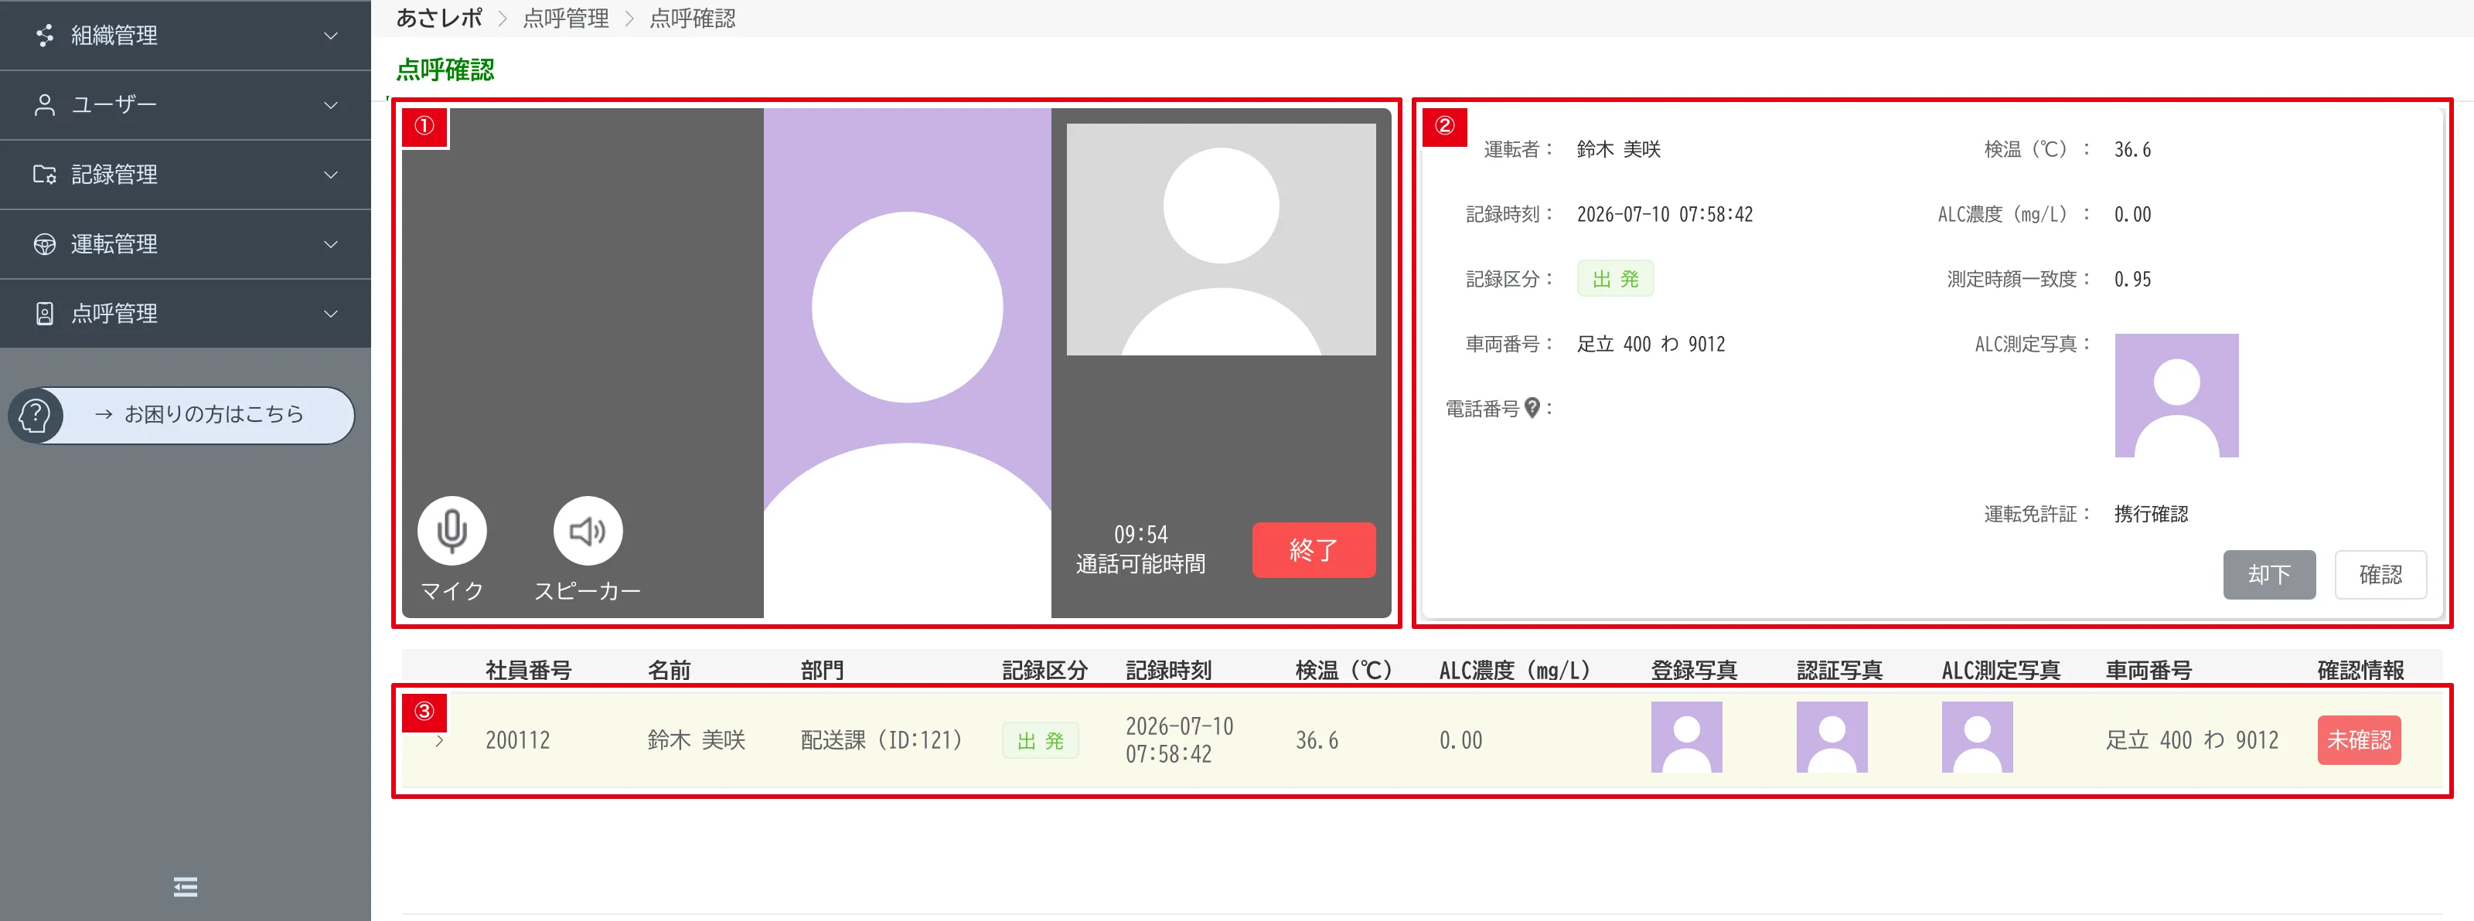Click the 未確認 status badge
Viewport: 2474px width, 921px height.
tap(2359, 739)
